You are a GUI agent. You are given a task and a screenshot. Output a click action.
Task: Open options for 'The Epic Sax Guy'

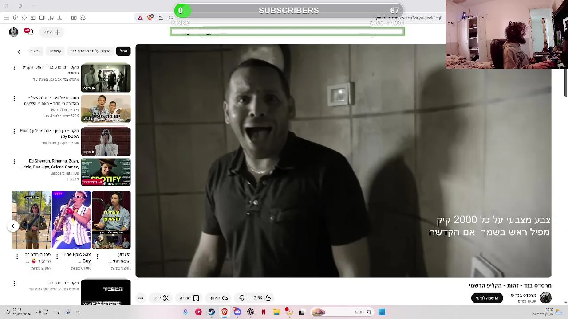[x=57, y=257]
